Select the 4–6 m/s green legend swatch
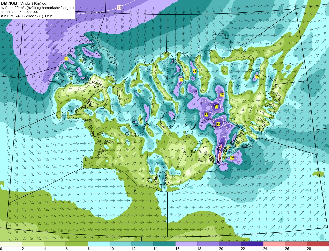 click(x=55, y=244)
